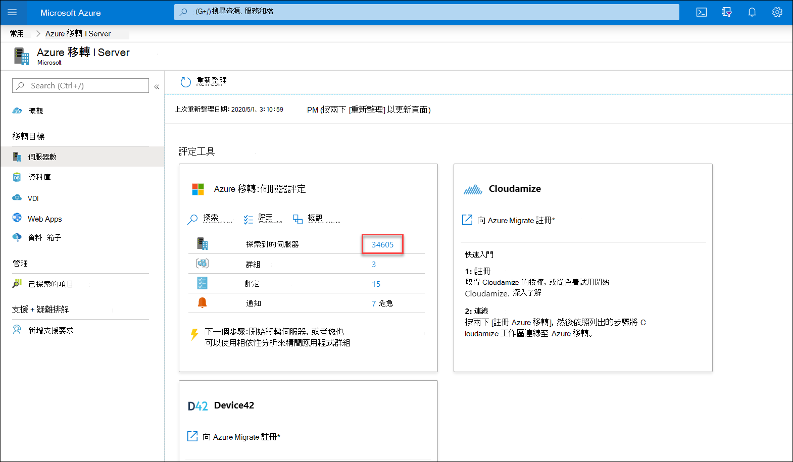Viewport: 793px width, 462px height.
Task: Select Web Apps in sidebar
Action: (44, 219)
